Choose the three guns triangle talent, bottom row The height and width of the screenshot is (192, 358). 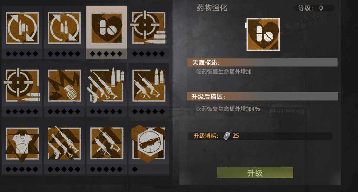point(64,143)
